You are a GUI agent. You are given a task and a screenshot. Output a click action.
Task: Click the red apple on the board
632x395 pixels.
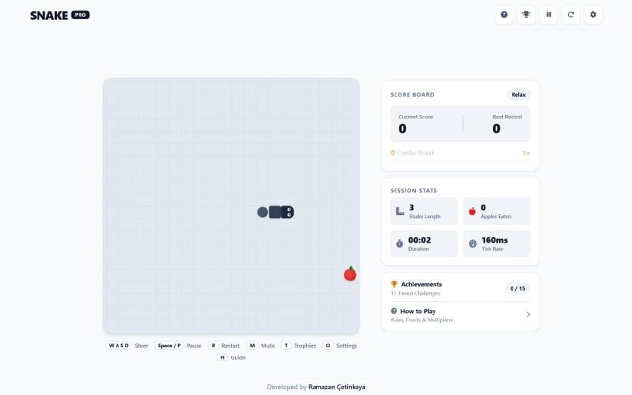(x=350, y=274)
